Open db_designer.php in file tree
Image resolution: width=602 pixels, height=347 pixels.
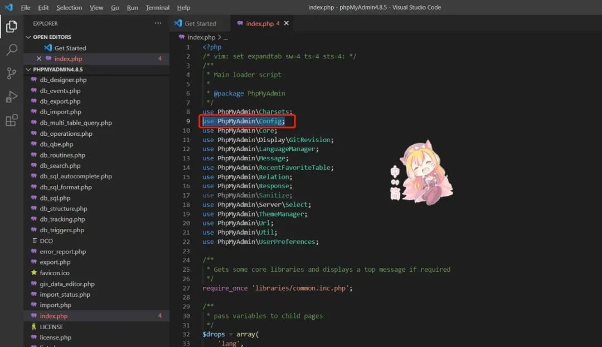pyautogui.click(x=63, y=80)
